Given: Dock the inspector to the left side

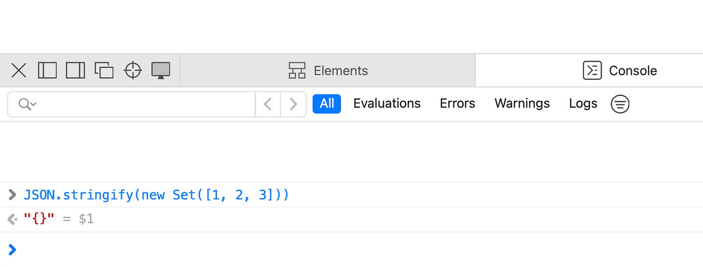Looking at the screenshot, I should (x=47, y=70).
